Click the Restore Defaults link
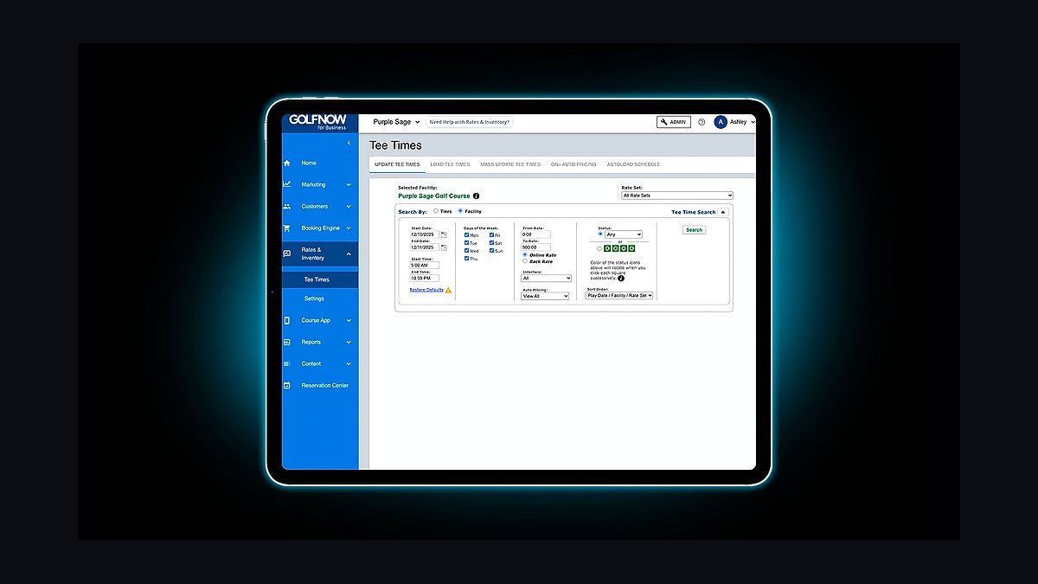The height and width of the screenshot is (584, 1038). [x=426, y=290]
